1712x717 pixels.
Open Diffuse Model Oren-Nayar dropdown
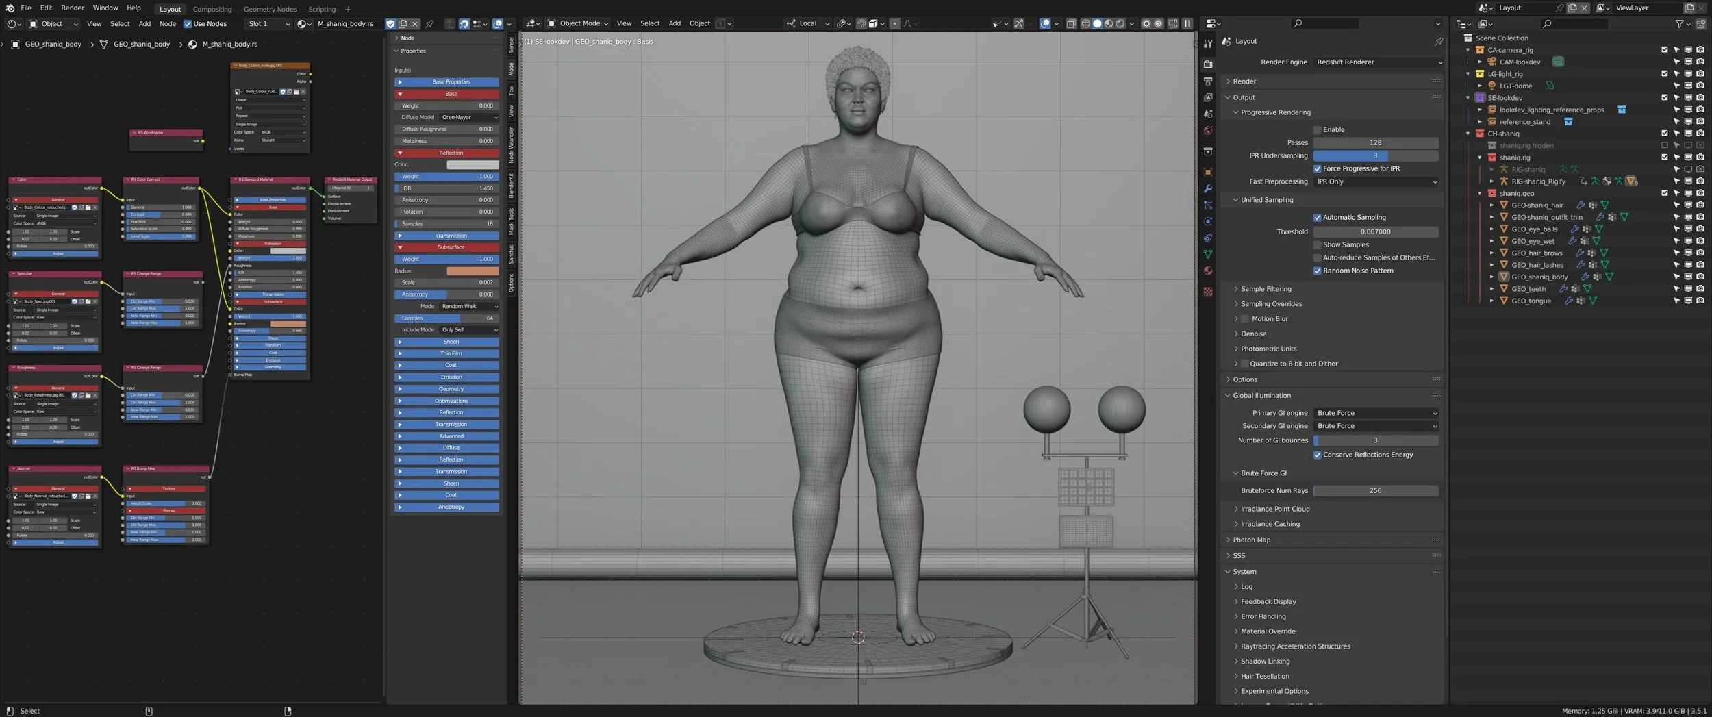[469, 117]
